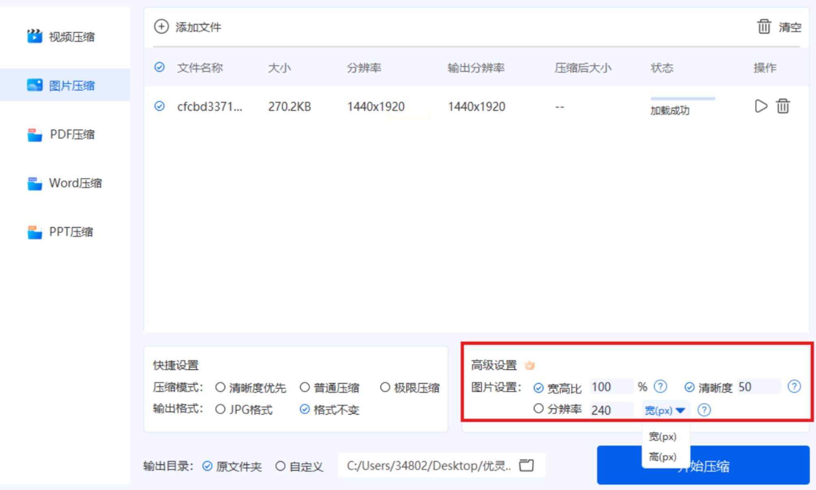Select 自定义 output directory option

(x=280, y=466)
